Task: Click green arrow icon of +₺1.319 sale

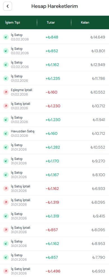Action: tap(6, 216)
